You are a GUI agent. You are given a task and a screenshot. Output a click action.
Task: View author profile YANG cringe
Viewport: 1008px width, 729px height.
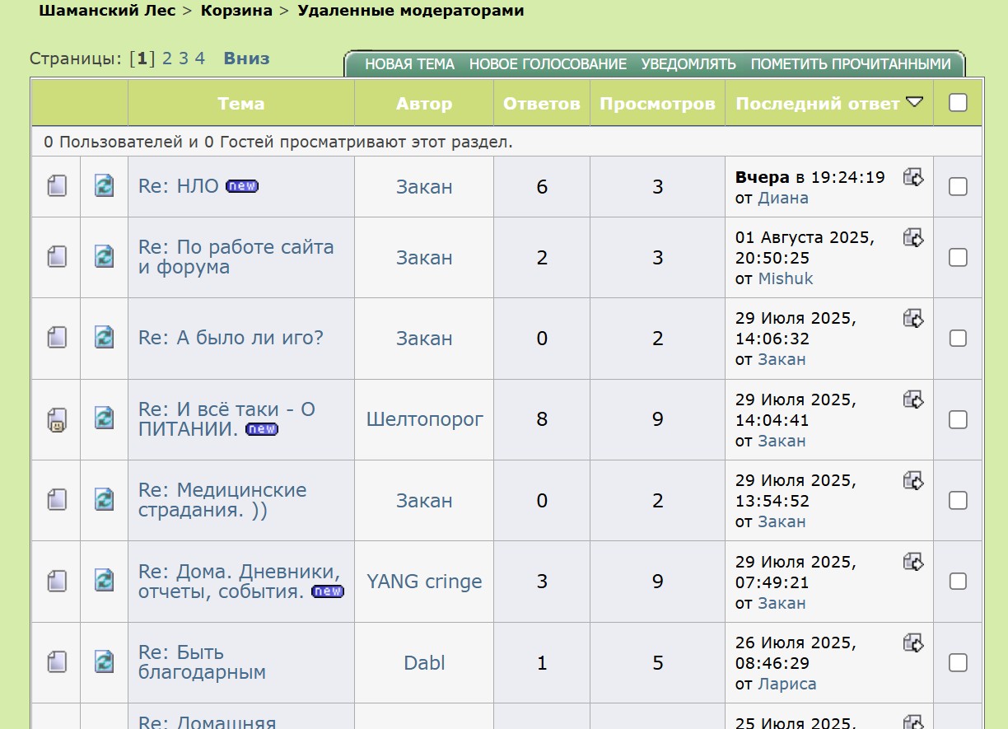[x=424, y=582]
